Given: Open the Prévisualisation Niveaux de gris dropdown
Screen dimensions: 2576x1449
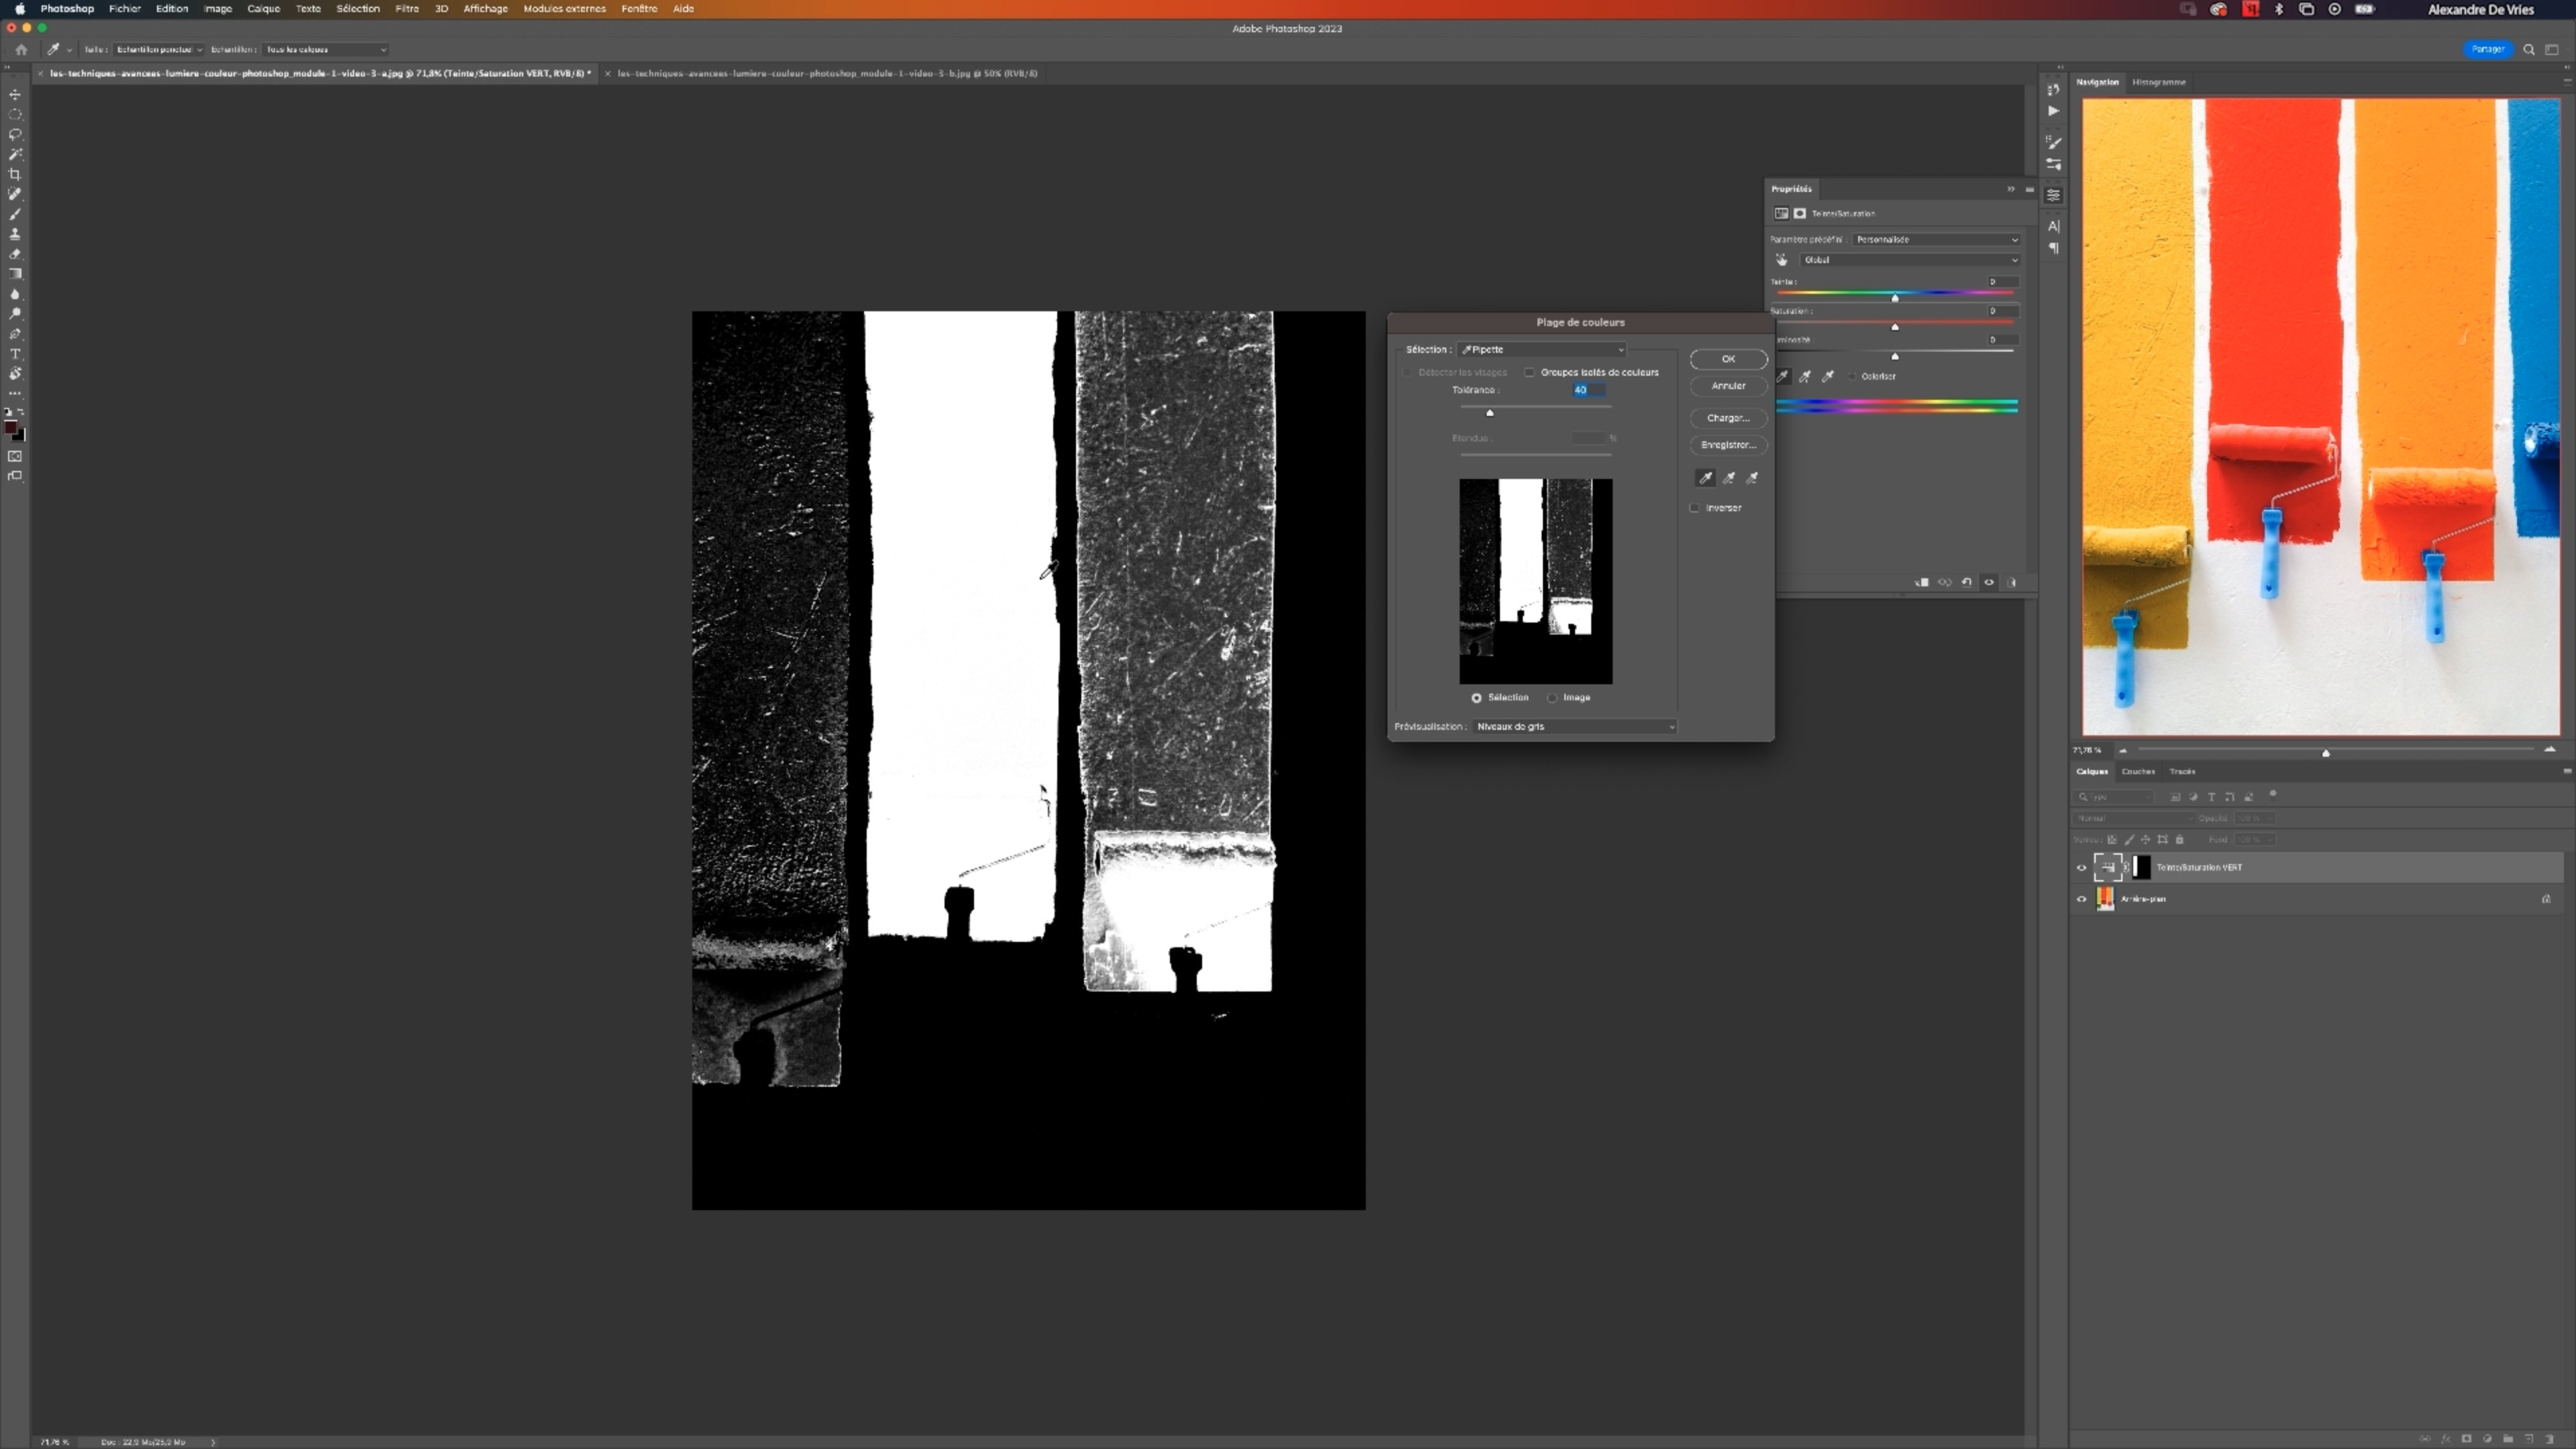Looking at the screenshot, I should click(x=1574, y=727).
